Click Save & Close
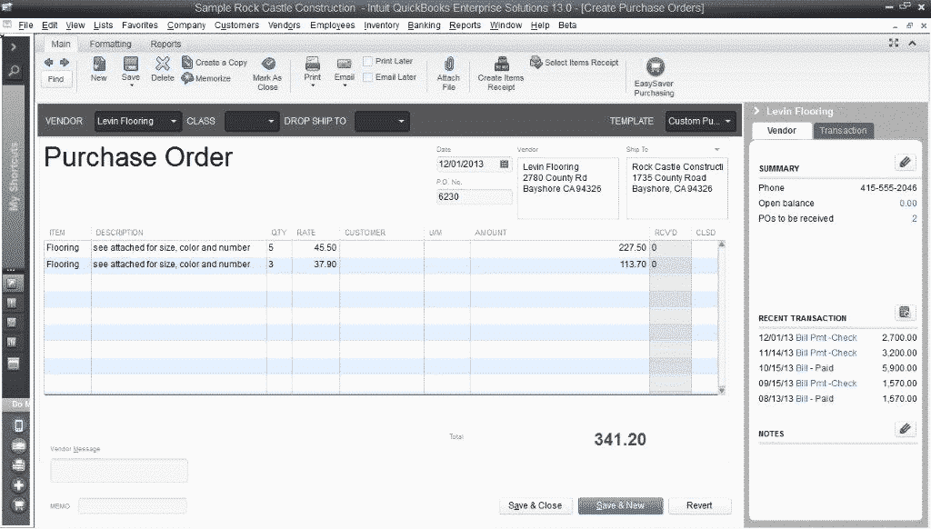Screen dimensions: 931x529 tap(535, 506)
